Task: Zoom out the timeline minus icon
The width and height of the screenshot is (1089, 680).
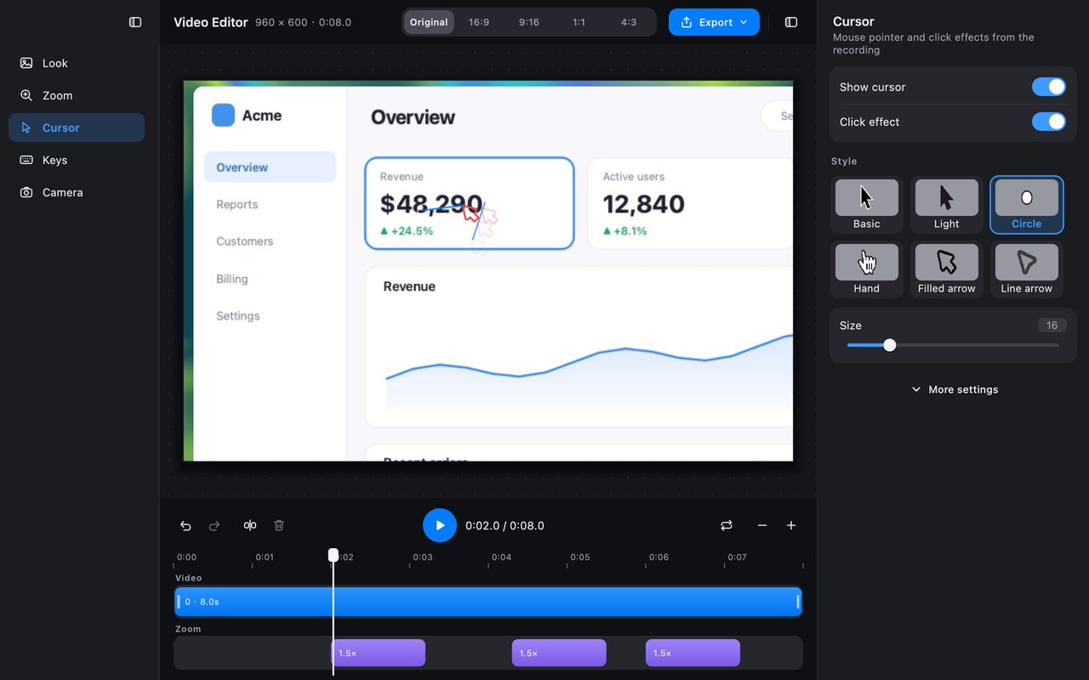Action: pyautogui.click(x=762, y=525)
